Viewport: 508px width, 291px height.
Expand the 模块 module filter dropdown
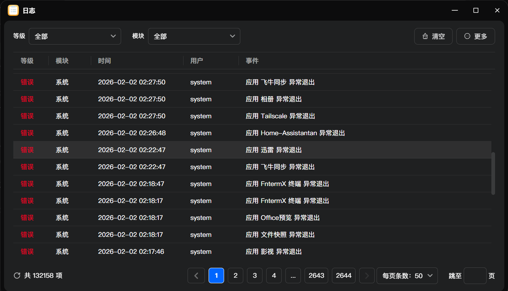(194, 36)
